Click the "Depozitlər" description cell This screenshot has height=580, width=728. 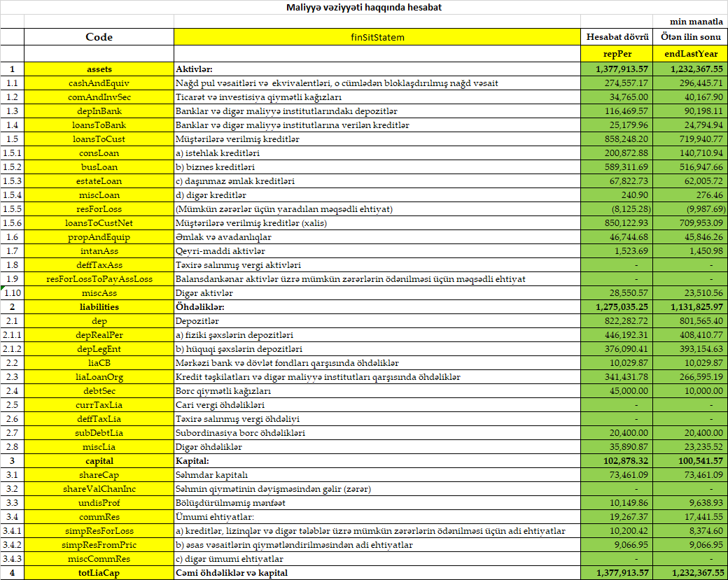tap(377, 321)
